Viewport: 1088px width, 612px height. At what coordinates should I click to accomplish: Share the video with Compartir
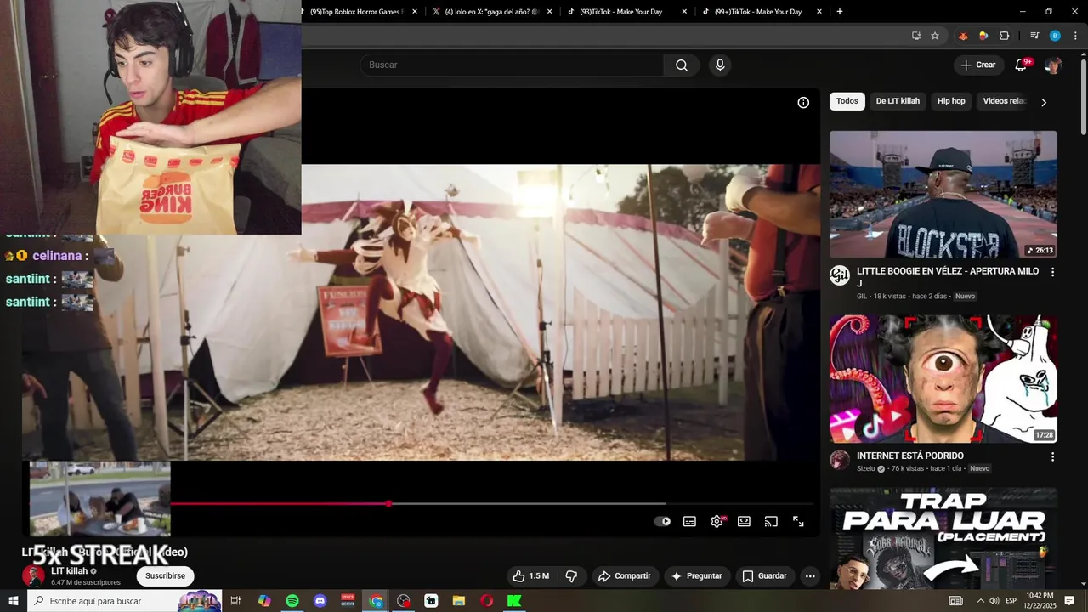(x=624, y=576)
